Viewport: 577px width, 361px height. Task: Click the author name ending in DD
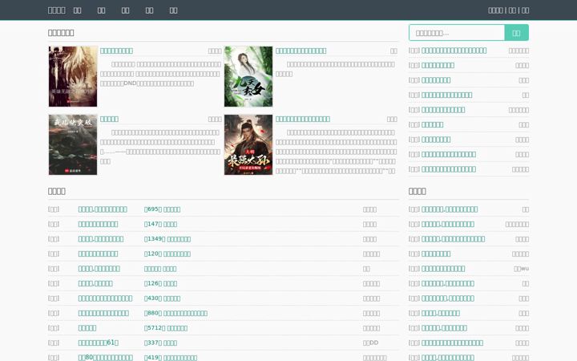click(370, 343)
